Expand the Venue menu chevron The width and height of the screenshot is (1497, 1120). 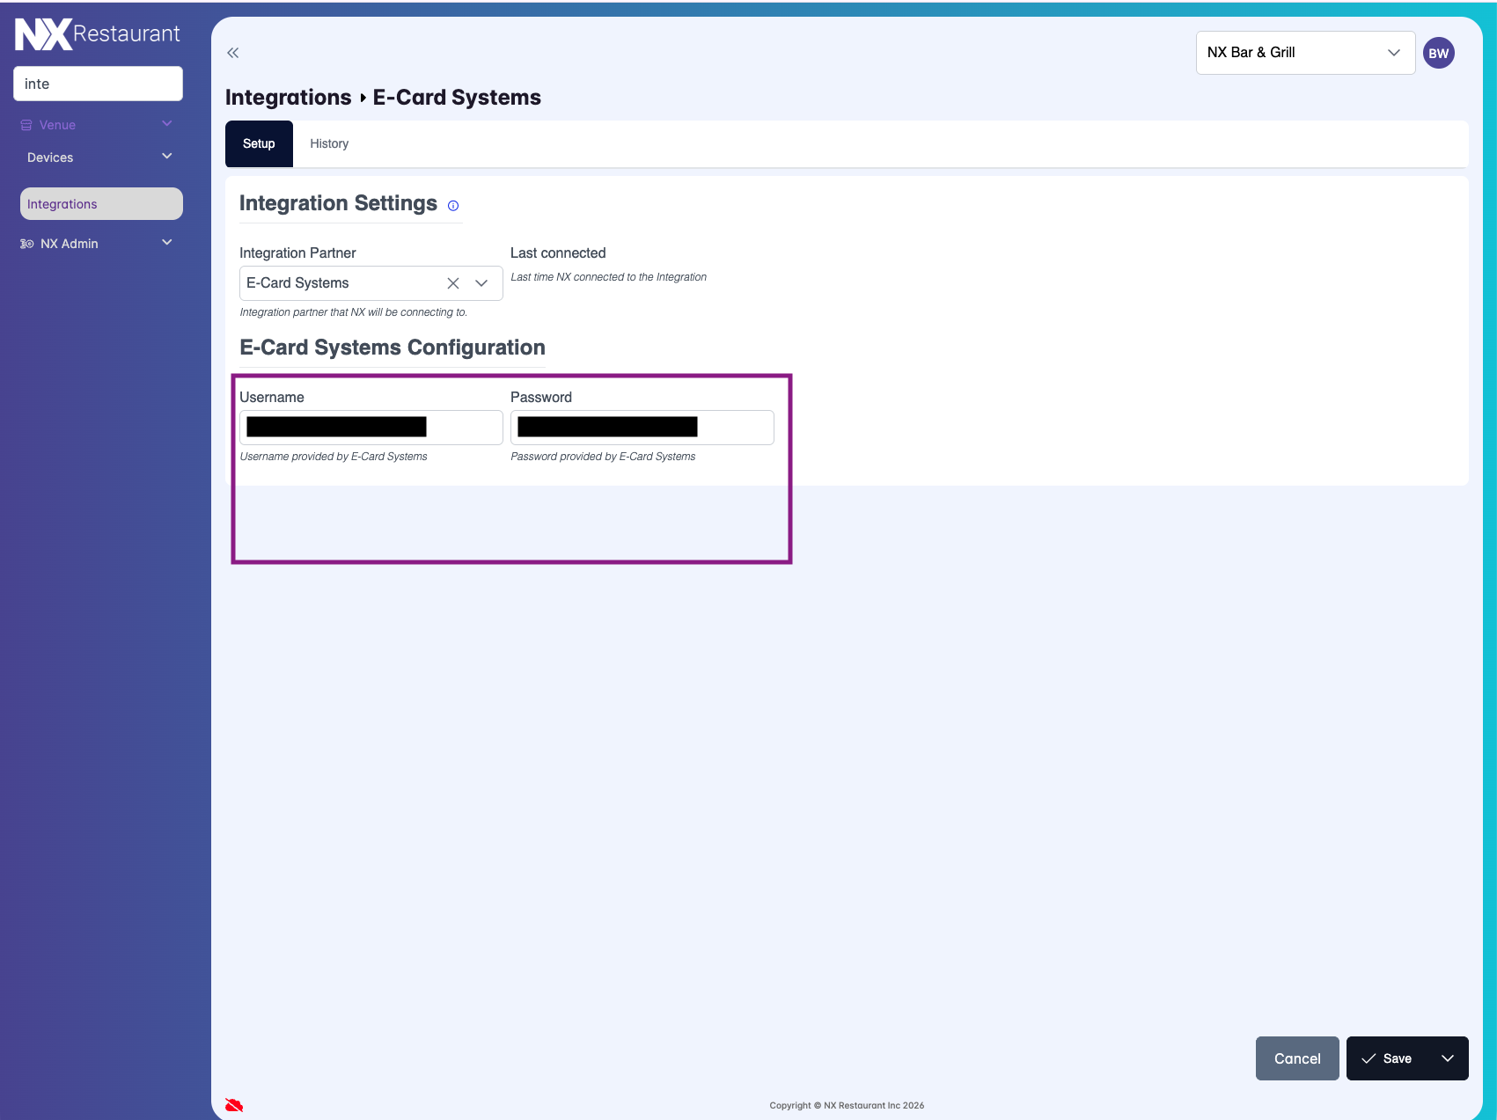click(x=167, y=124)
